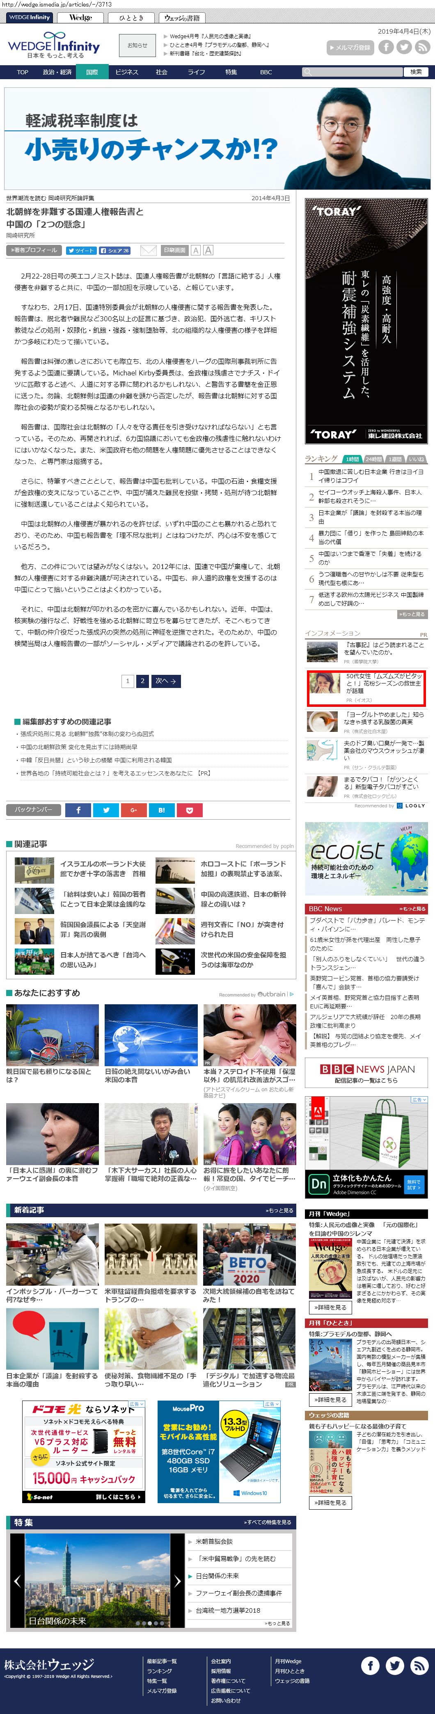The height and width of the screenshot is (1714, 435).
Task: Click the 印刷画面 print view button
Action: click(x=174, y=250)
